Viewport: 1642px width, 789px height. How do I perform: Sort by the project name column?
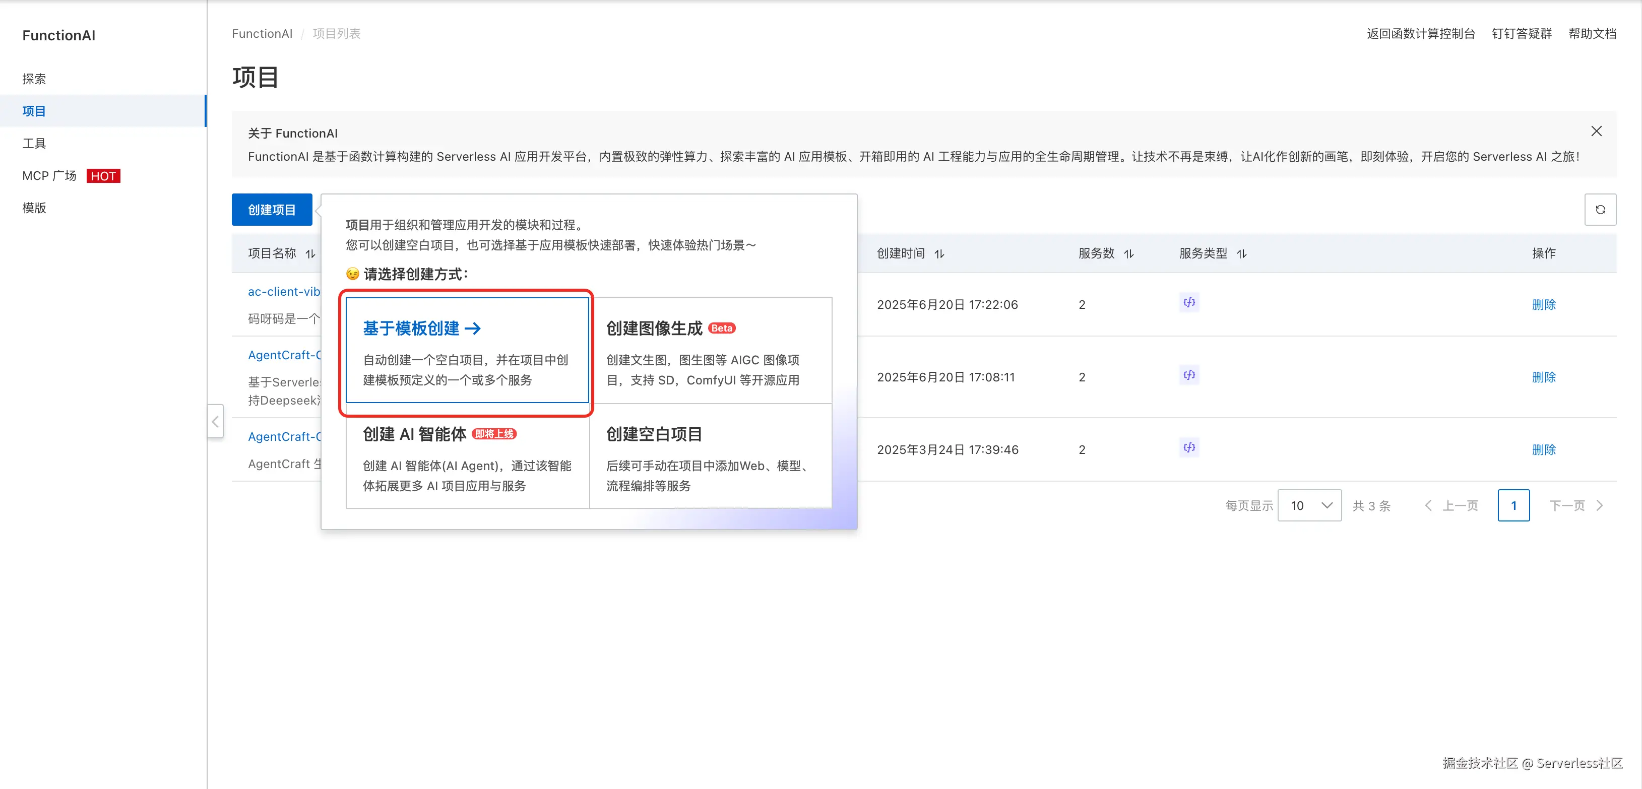[x=310, y=254]
